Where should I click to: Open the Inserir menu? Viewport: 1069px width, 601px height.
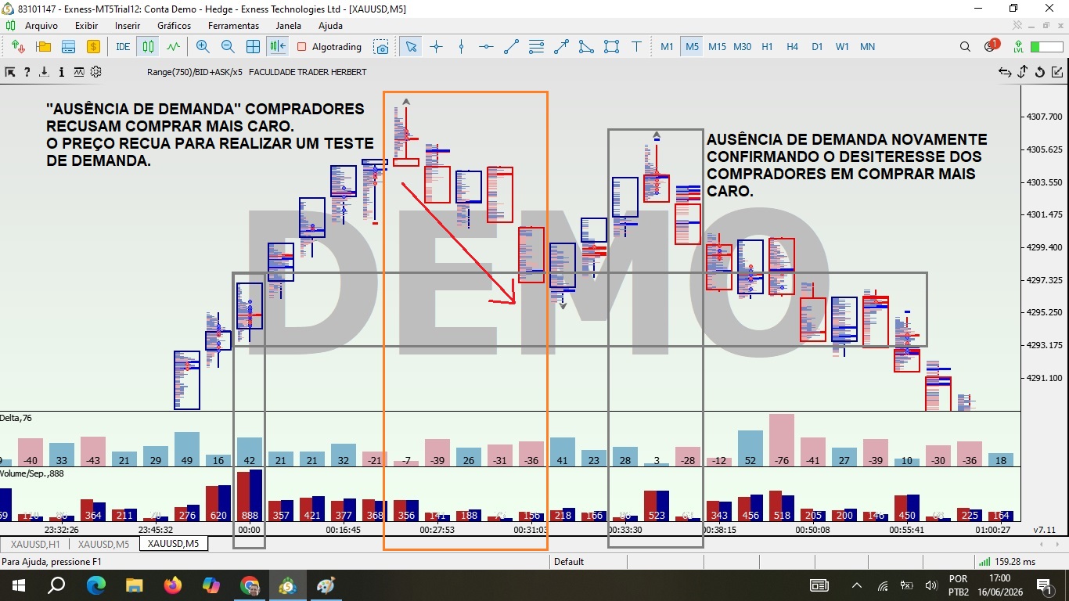[x=128, y=26]
